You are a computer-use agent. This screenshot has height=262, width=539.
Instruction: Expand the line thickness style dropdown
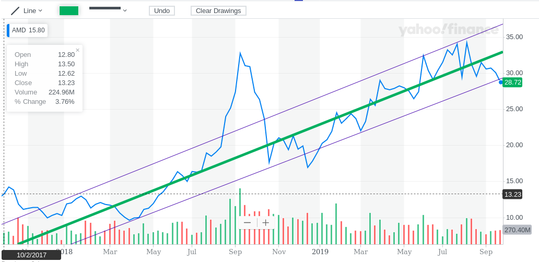click(125, 10)
